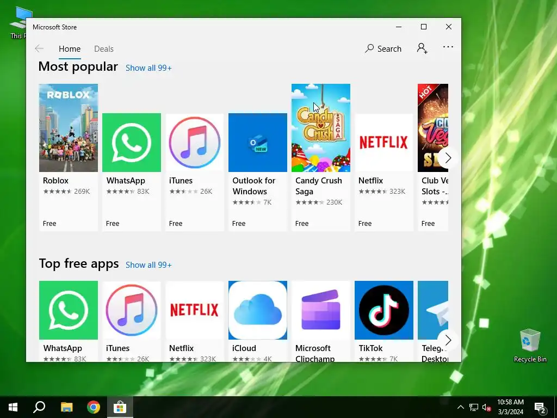Viewport: 557px width, 418px height.
Task: Advance Top free apps carousel right chevron
Action: pyautogui.click(x=448, y=340)
